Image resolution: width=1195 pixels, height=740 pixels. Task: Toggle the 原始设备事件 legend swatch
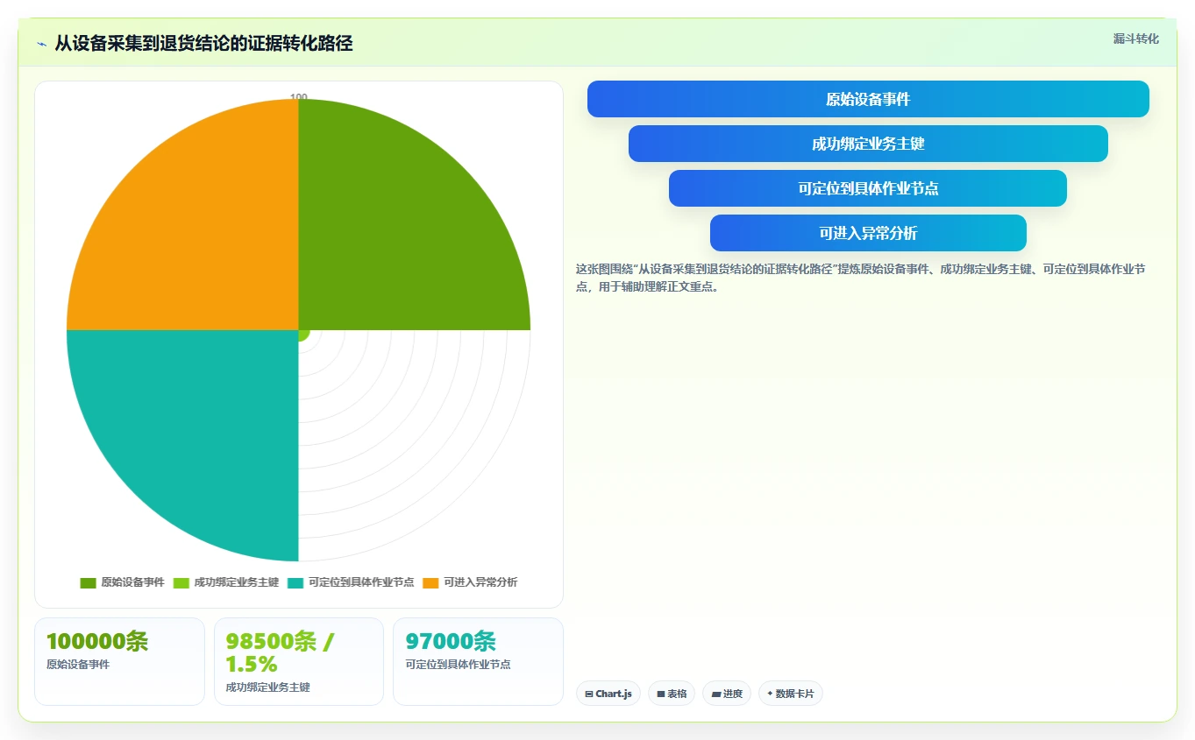88,582
